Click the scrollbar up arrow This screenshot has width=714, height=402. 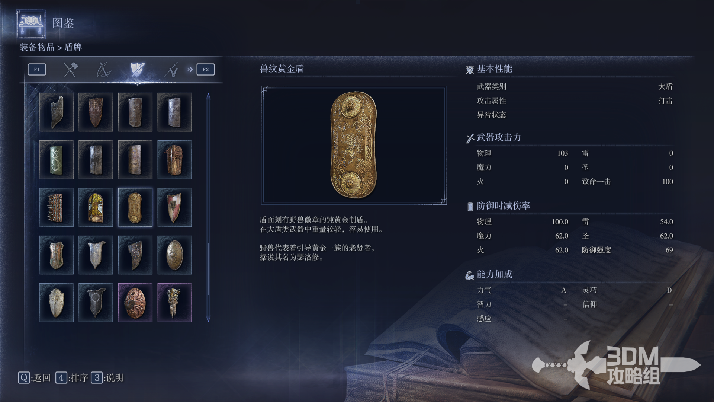208,96
